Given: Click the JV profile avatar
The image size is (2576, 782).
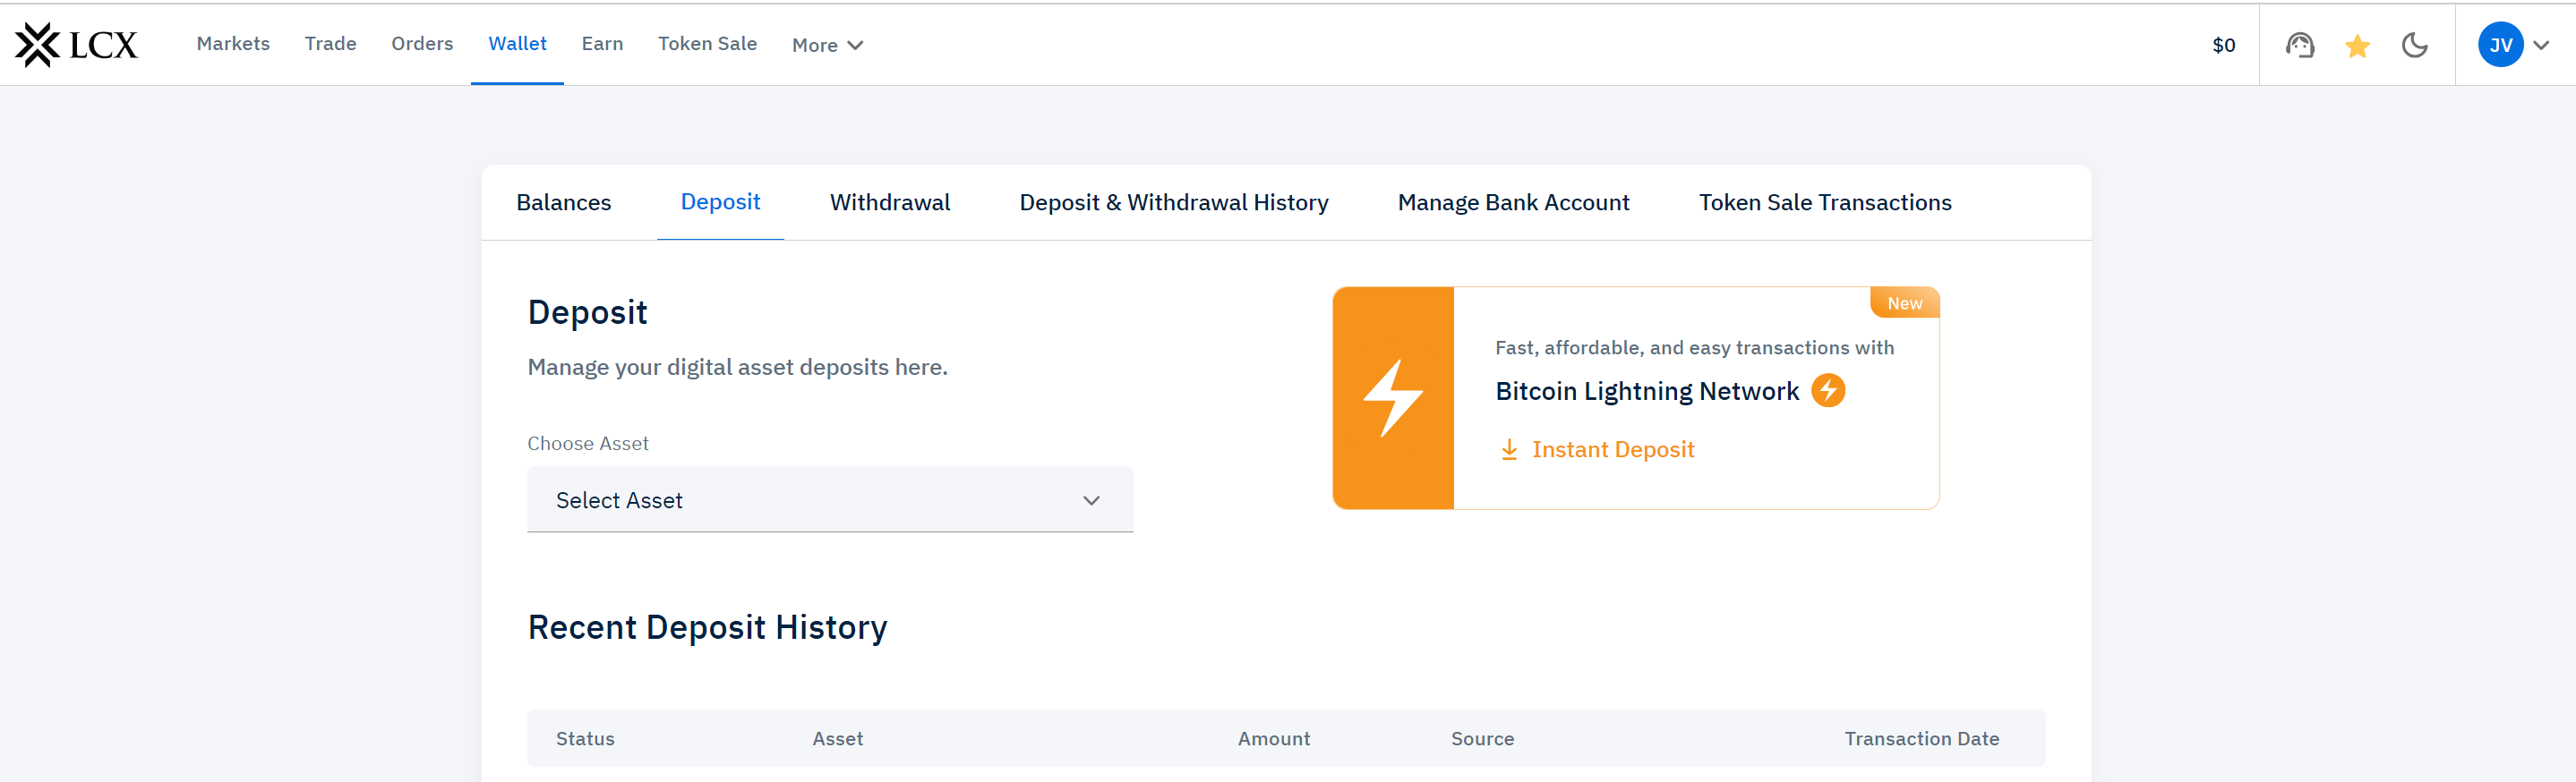Looking at the screenshot, I should coord(2499,45).
